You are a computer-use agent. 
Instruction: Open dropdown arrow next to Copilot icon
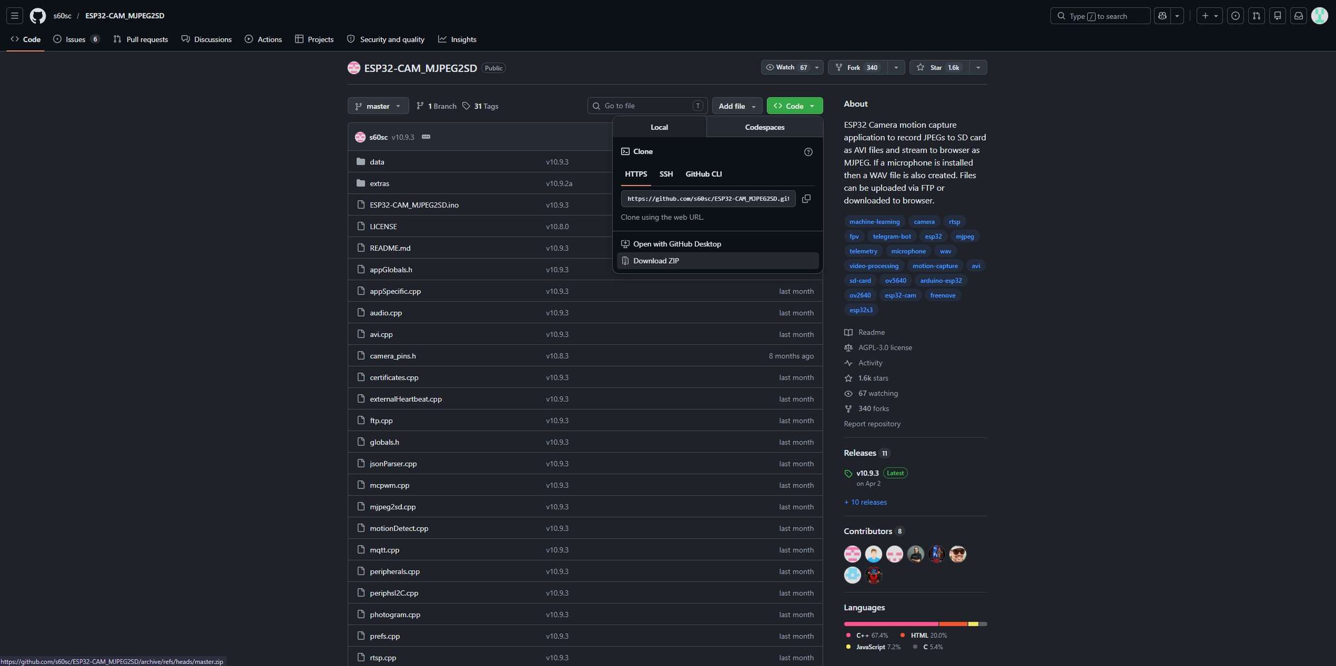tap(1177, 16)
